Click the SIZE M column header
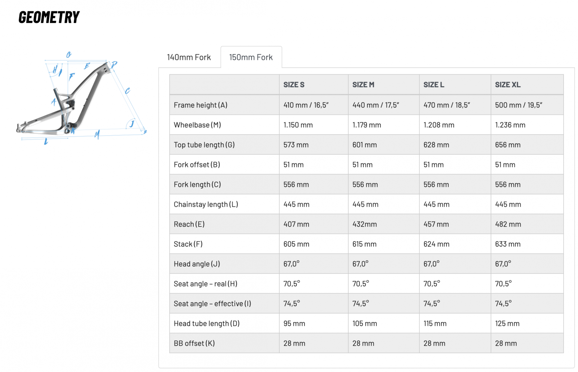Screen dimensions: 578x372 [363, 85]
